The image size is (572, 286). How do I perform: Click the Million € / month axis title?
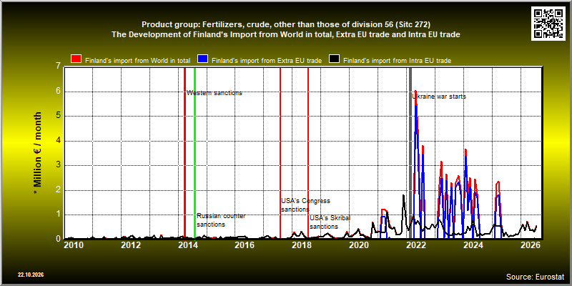tap(38, 154)
